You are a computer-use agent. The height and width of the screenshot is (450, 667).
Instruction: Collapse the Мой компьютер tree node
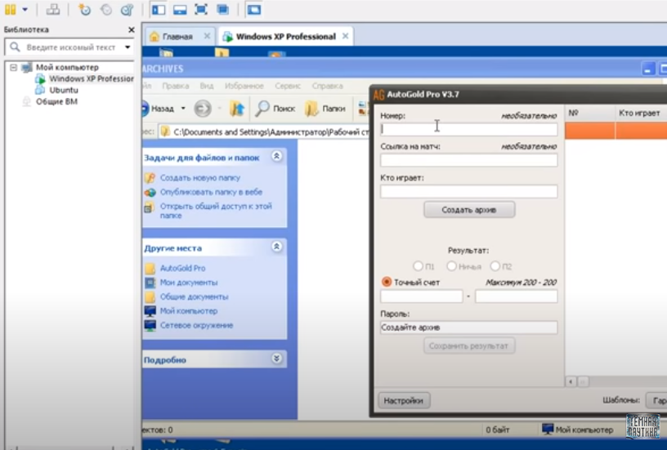14,67
